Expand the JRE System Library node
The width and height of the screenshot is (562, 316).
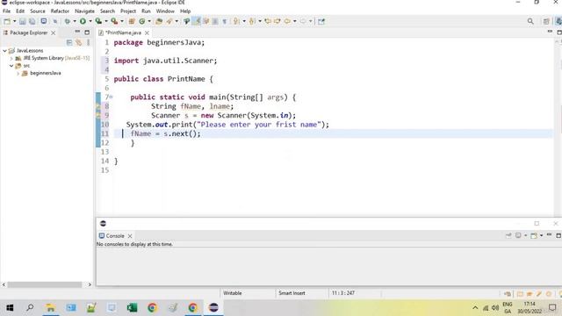coord(11,58)
